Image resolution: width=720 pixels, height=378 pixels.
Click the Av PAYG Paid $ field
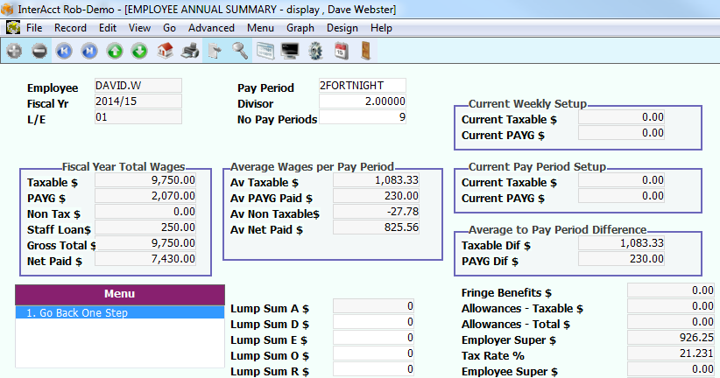pos(376,196)
